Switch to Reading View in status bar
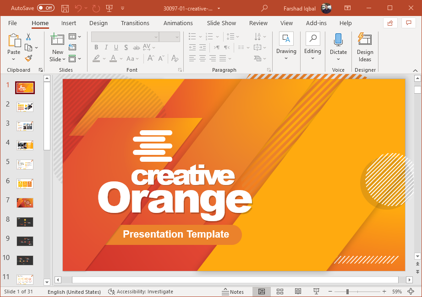Image resolution: width=422 pixels, height=297 pixels. 298,292
